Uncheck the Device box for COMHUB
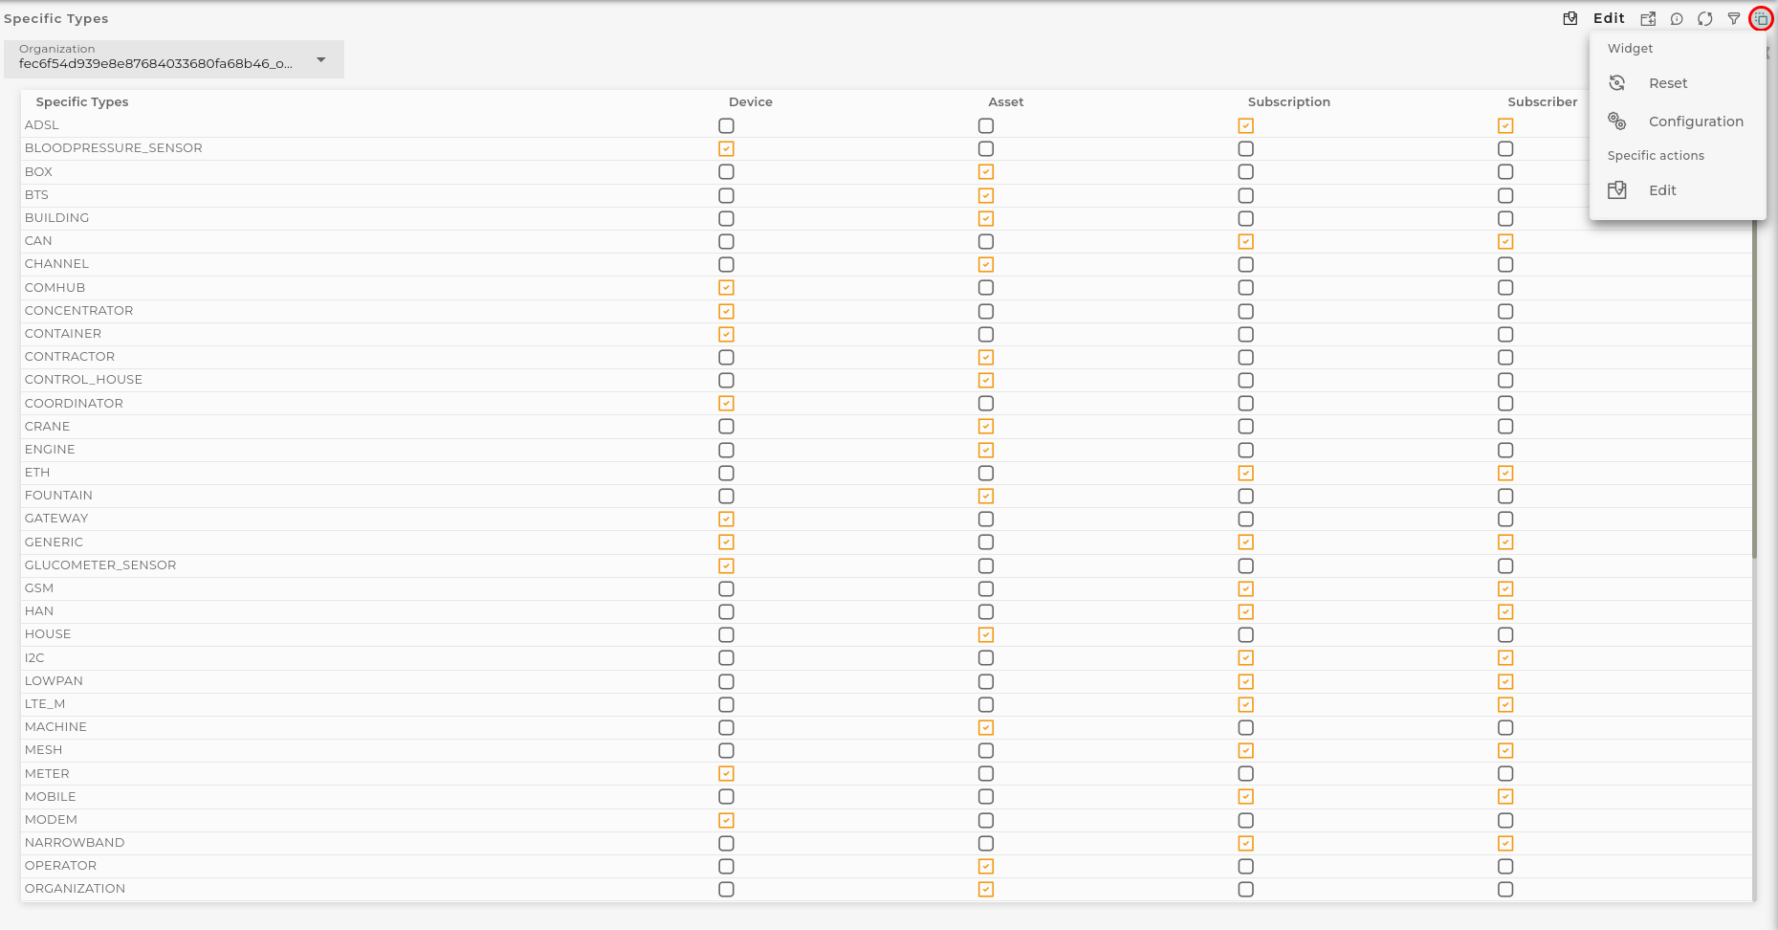The image size is (1778, 930). tap(726, 288)
